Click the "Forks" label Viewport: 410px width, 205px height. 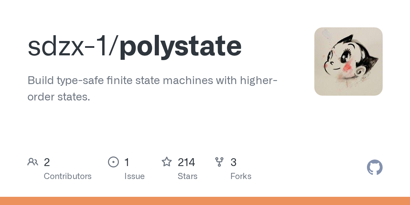pos(241,176)
